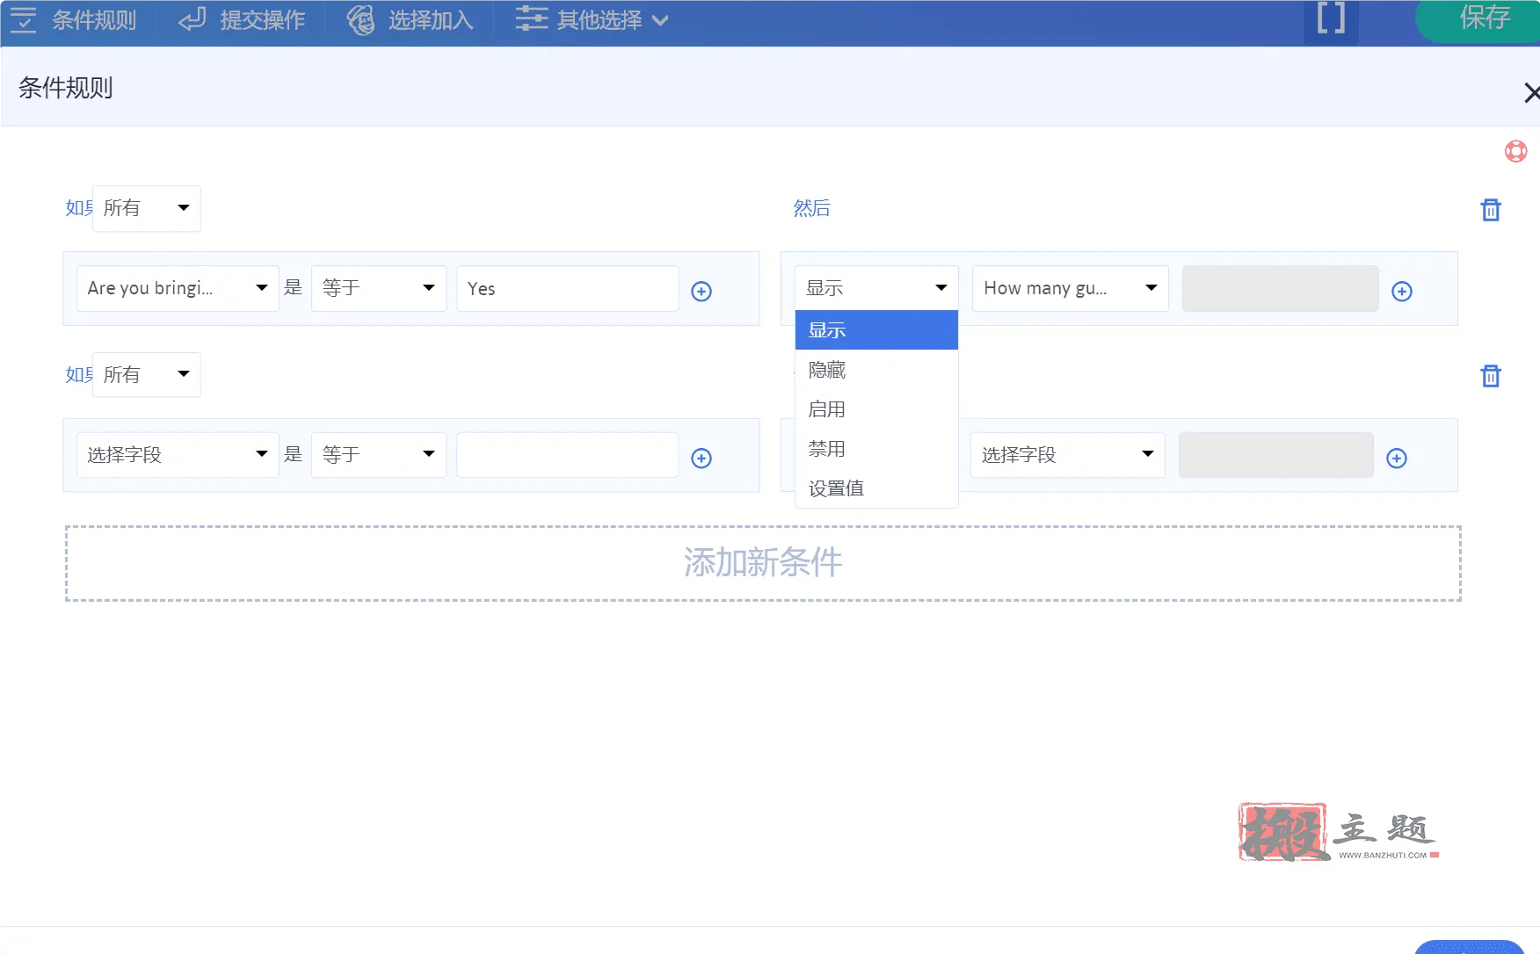
Task: Open second rule's right 选择字段 dropdown
Action: pyautogui.click(x=1067, y=455)
